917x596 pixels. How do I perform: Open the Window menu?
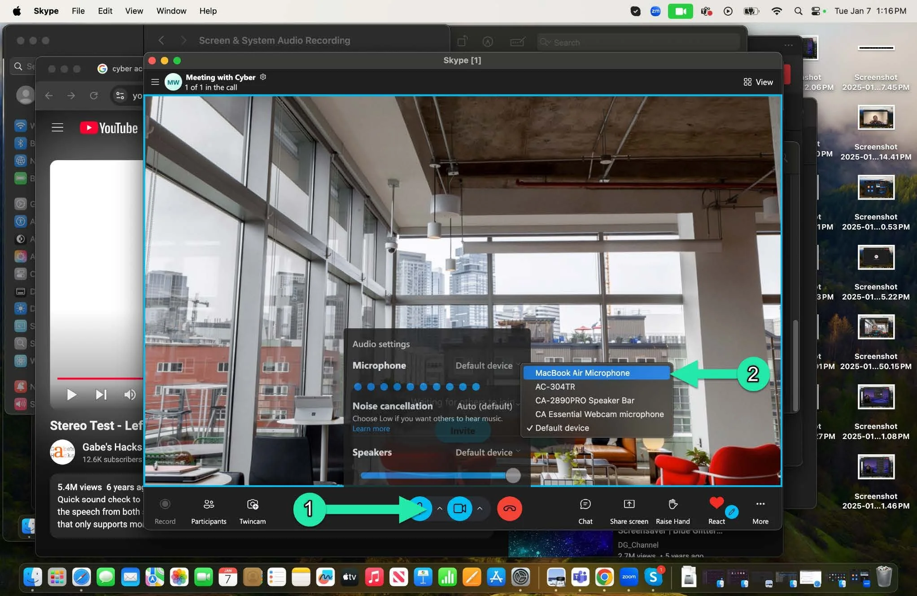click(171, 11)
